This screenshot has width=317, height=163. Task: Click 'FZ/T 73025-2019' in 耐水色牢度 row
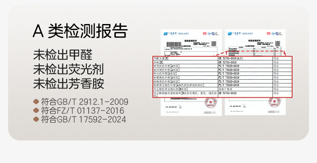tap(229, 74)
